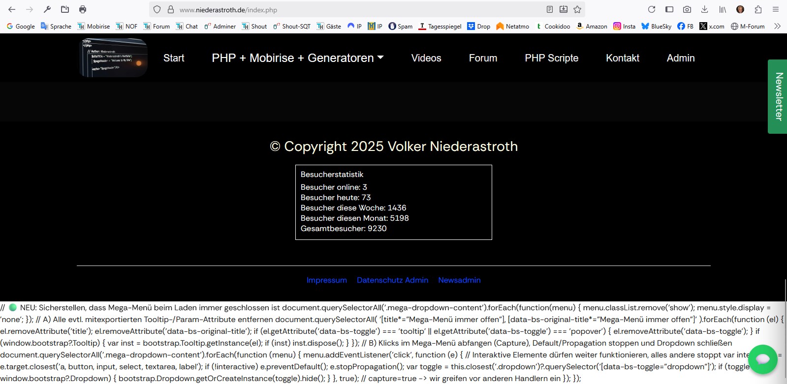Click the Firefox reload page icon
The image size is (787, 384).
click(652, 9)
